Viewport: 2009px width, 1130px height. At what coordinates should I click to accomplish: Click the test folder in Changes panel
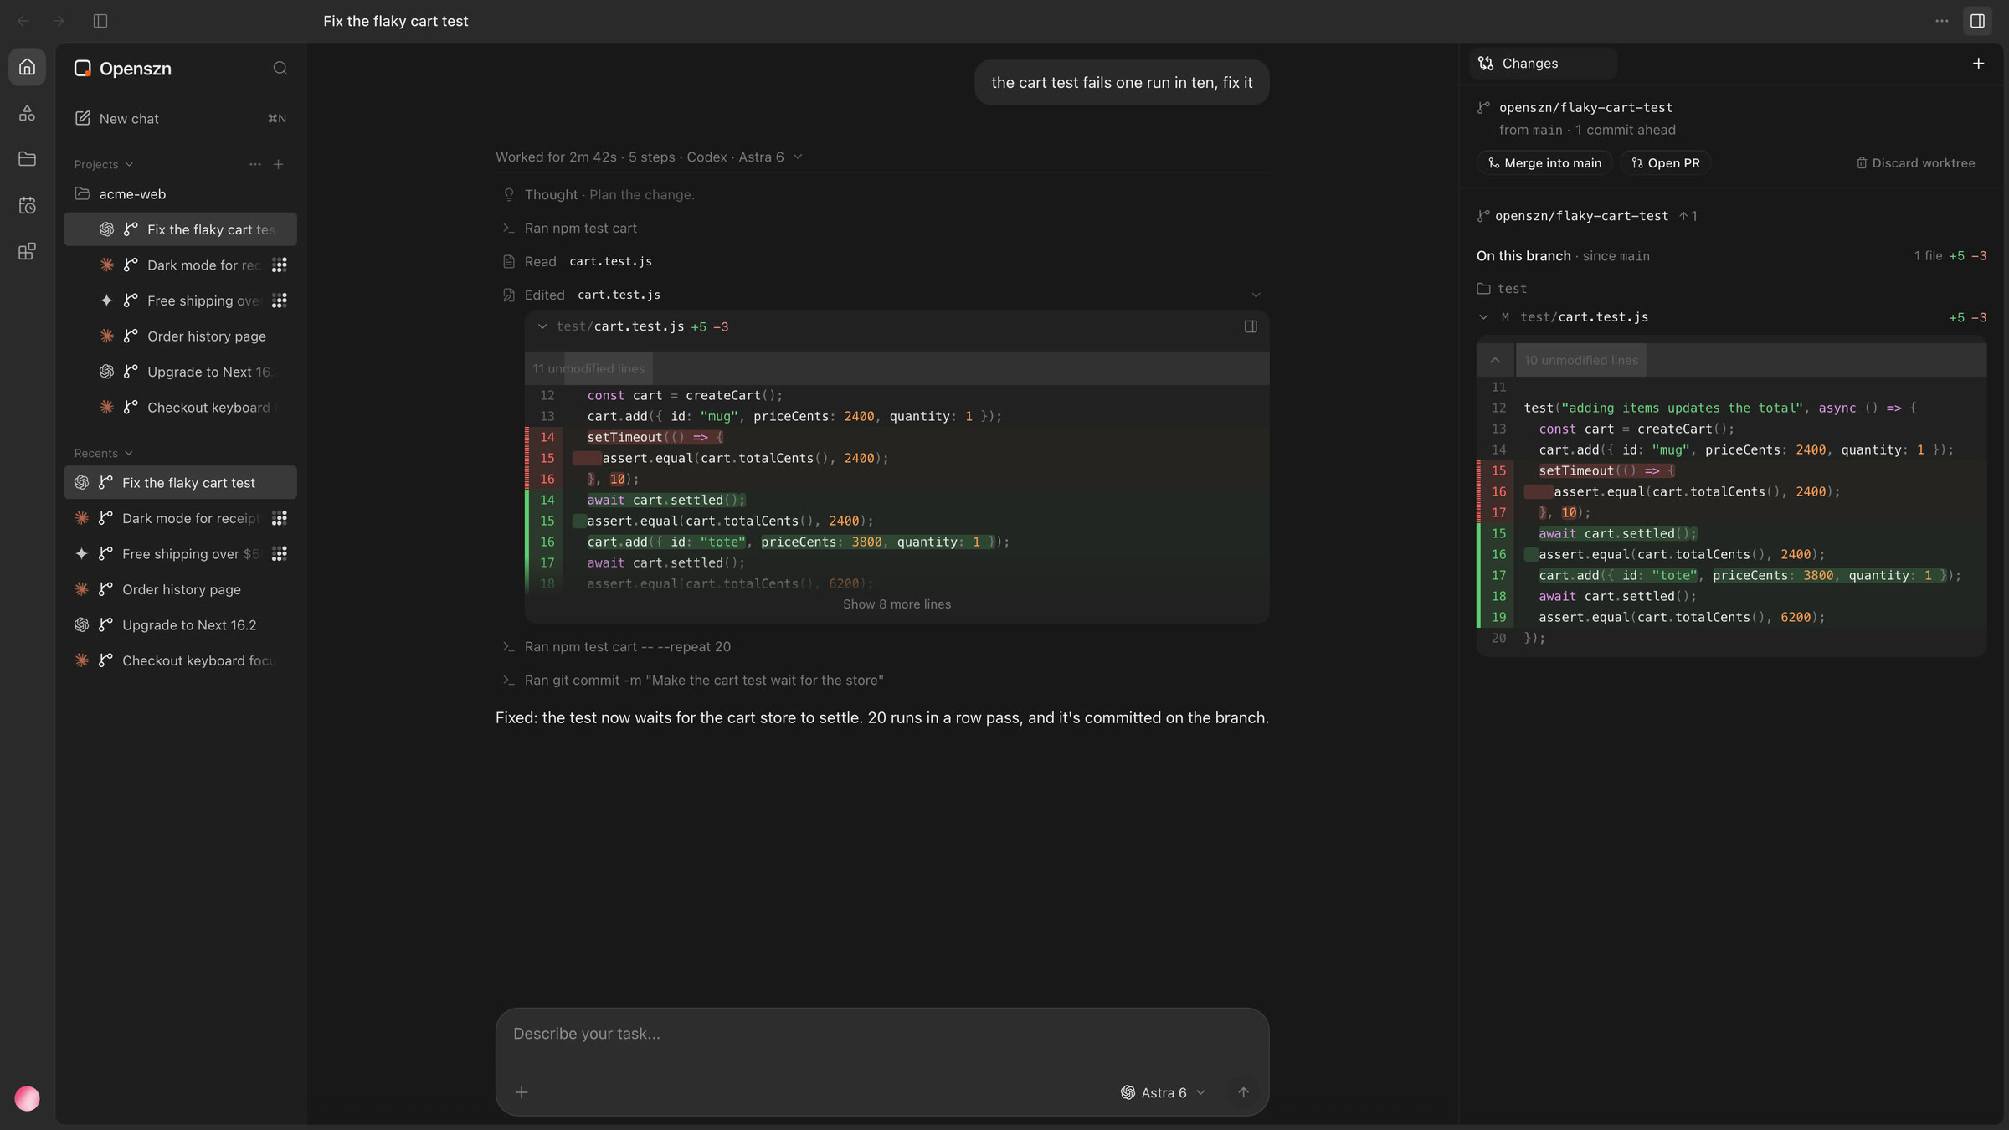[x=1503, y=289]
